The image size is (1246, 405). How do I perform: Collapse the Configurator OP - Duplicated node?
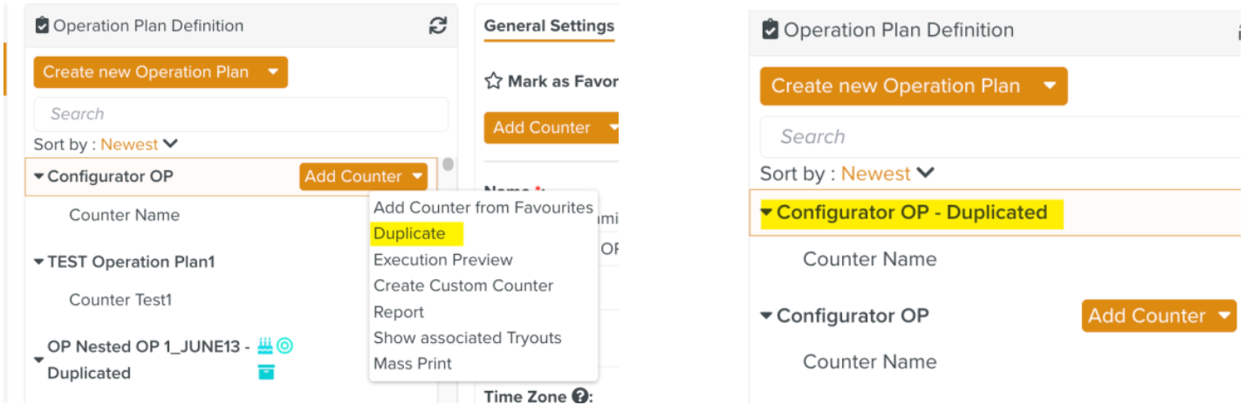pos(766,212)
